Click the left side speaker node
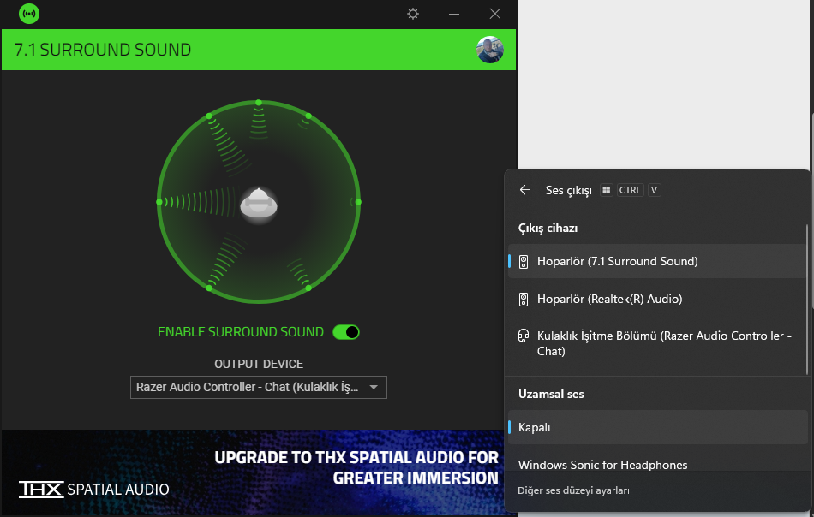 point(159,202)
